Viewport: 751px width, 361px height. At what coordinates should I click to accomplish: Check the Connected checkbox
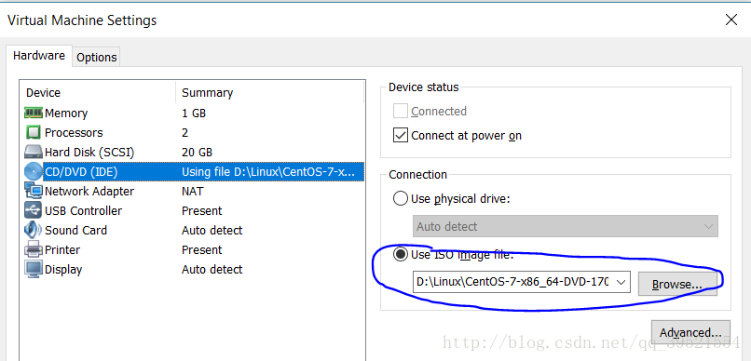pyautogui.click(x=400, y=112)
